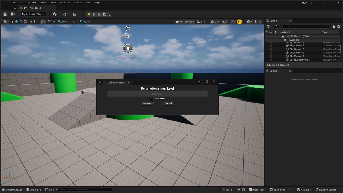Open the Selection Mode dropdown

[33, 14]
